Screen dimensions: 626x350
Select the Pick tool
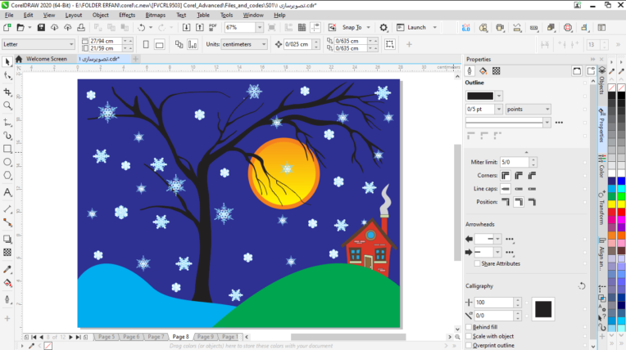coord(7,61)
